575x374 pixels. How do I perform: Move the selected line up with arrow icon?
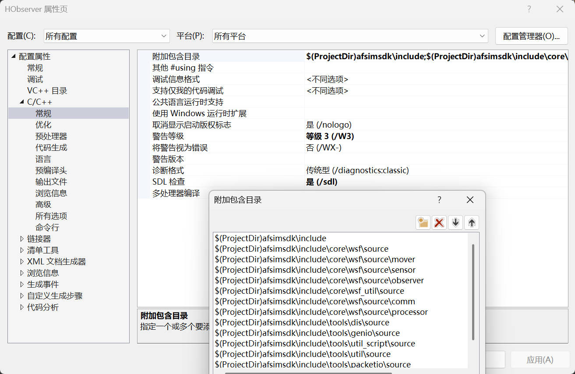point(472,223)
